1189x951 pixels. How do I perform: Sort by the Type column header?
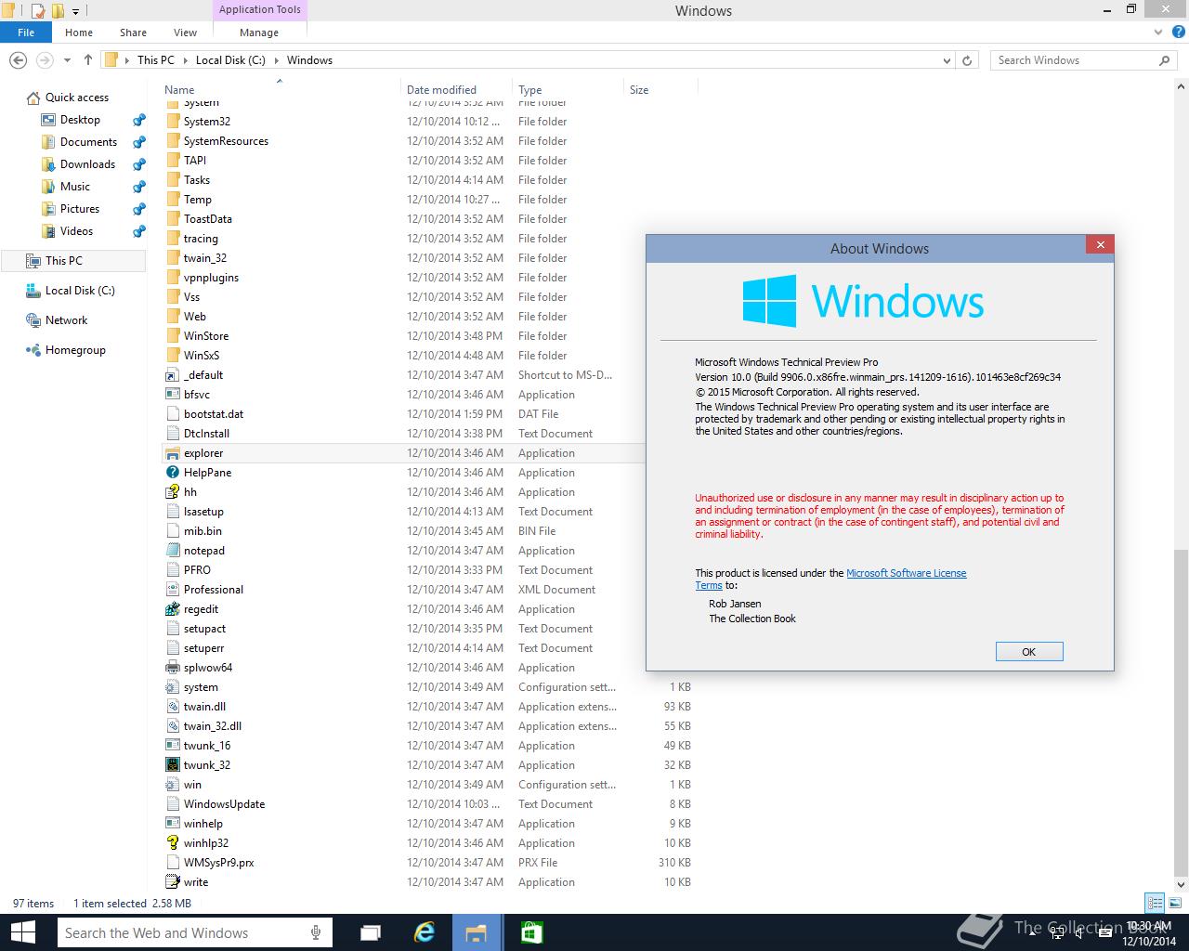530,90
